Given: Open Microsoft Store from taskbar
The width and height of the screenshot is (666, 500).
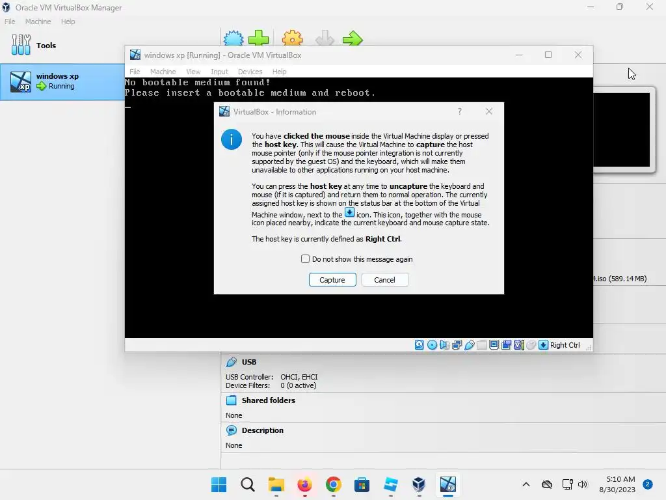Looking at the screenshot, I should 362,484.
